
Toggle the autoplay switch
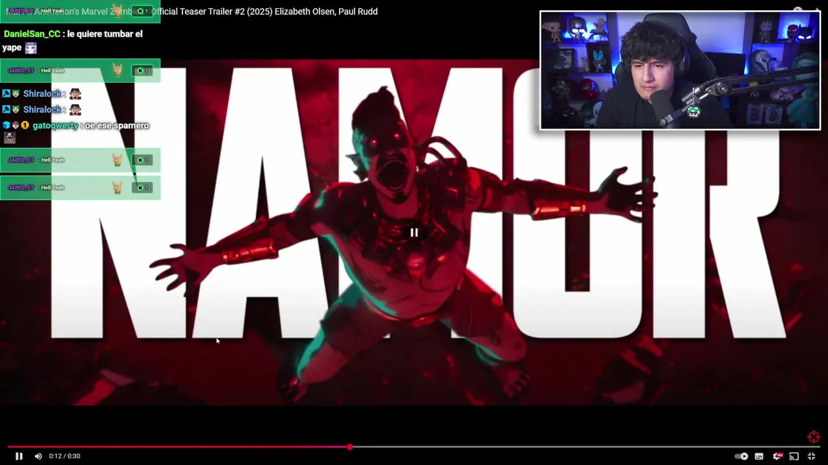[x=741, y=456]
